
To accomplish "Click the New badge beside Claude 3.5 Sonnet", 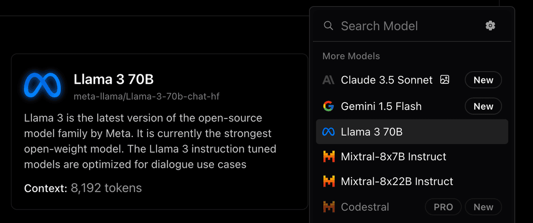I will click(x=483, y=80).
